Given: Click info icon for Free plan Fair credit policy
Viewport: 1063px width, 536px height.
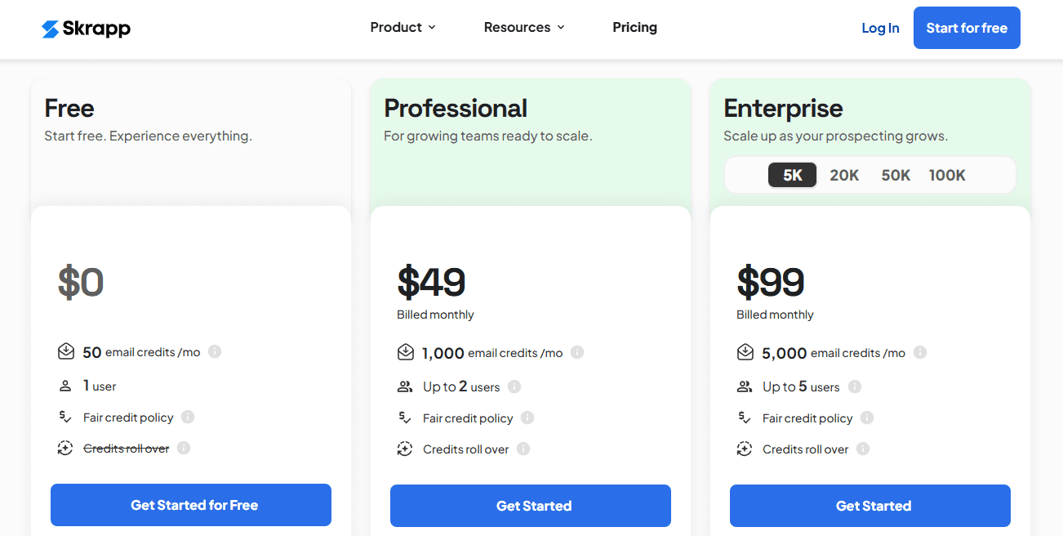Looking at the screenshot, I should (x=188, y=418).
